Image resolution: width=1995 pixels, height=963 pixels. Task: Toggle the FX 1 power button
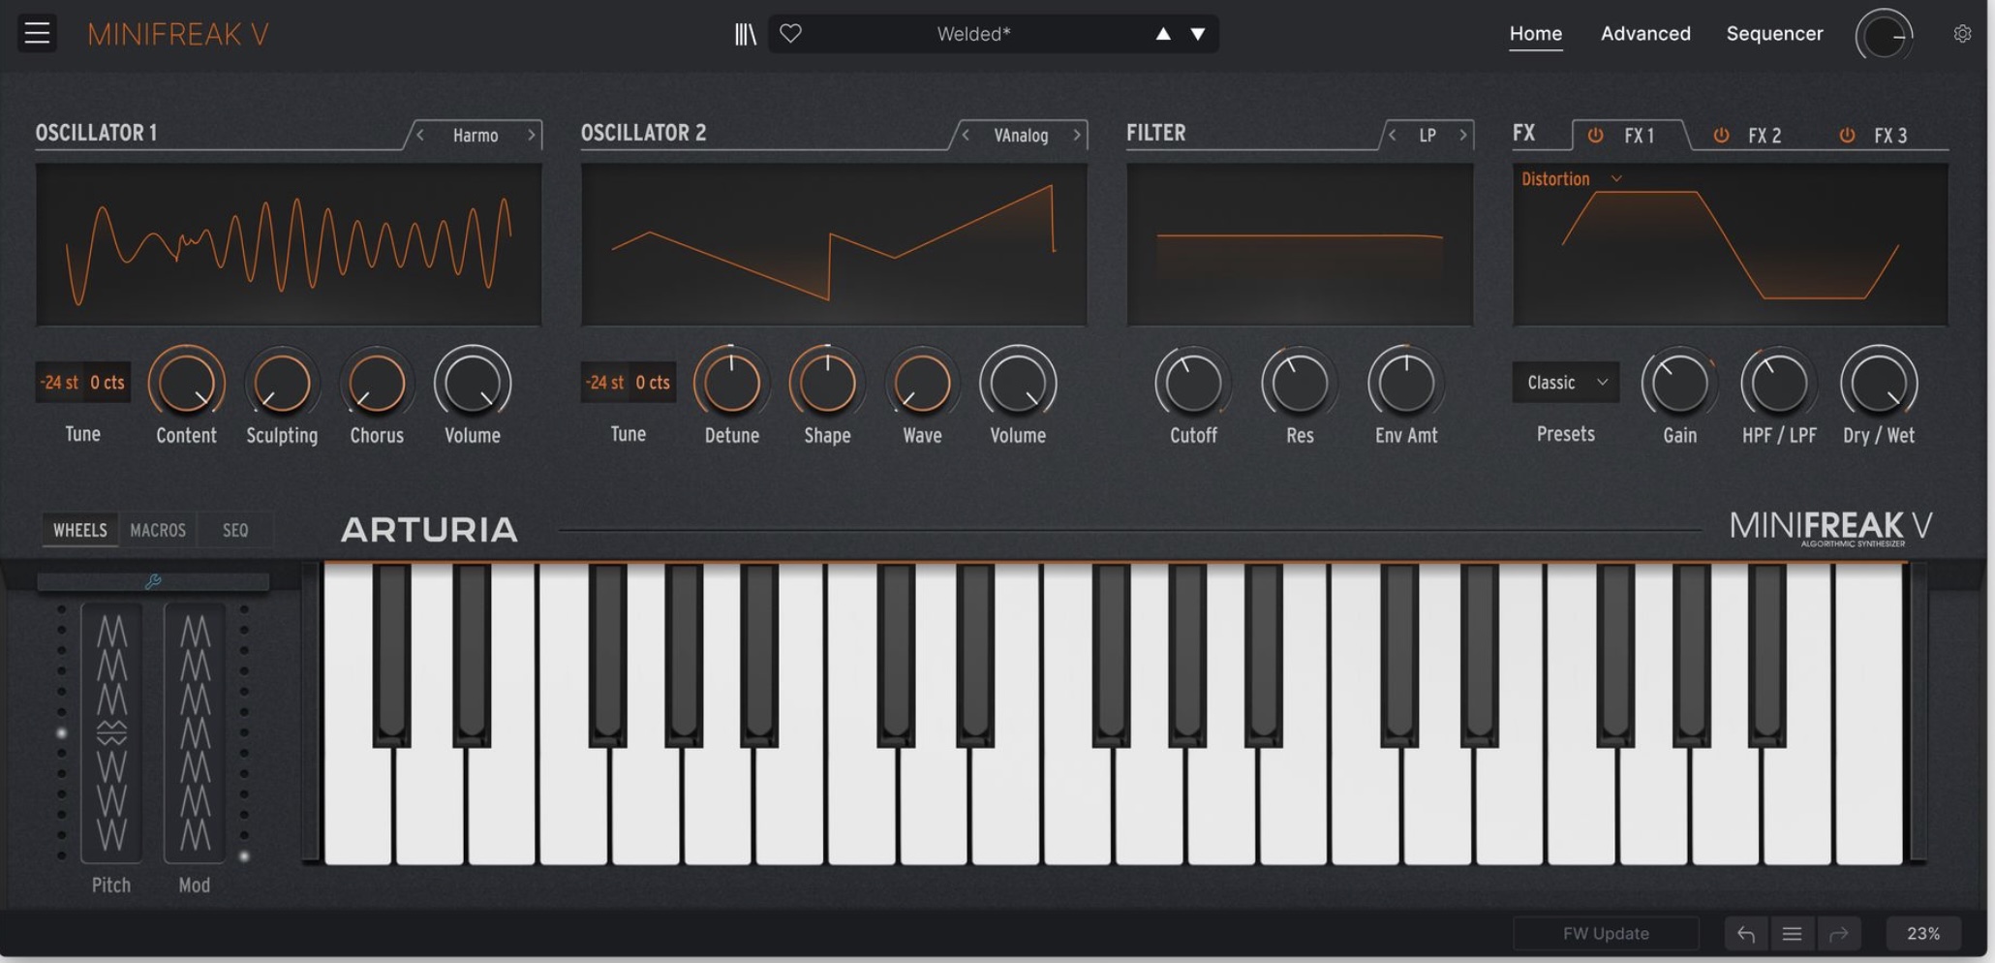[x=1594, y=135]
